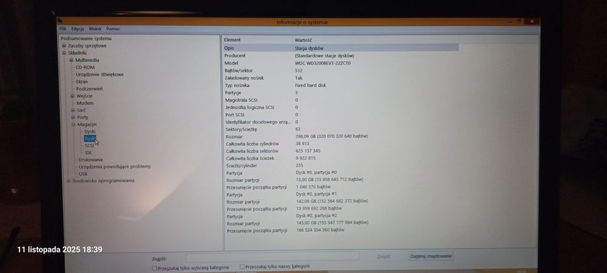The height and width of the screenshot is (273, 607).
Task: Select the Modem tree item
Action: click(x=85, y=104)
